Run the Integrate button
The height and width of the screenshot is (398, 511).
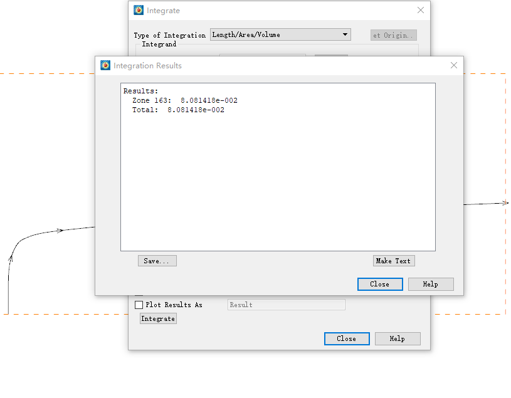(158, 318)
